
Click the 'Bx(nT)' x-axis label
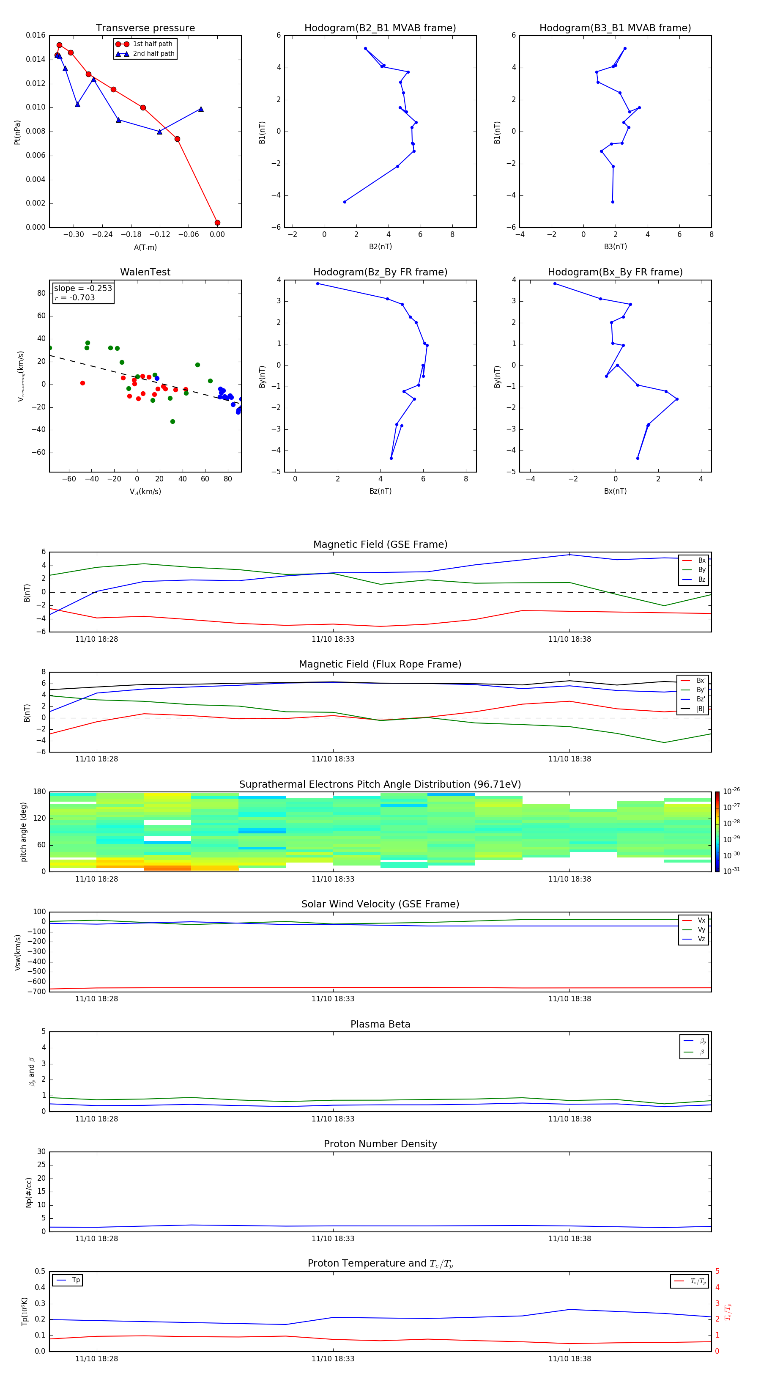[x=615, y=492]
